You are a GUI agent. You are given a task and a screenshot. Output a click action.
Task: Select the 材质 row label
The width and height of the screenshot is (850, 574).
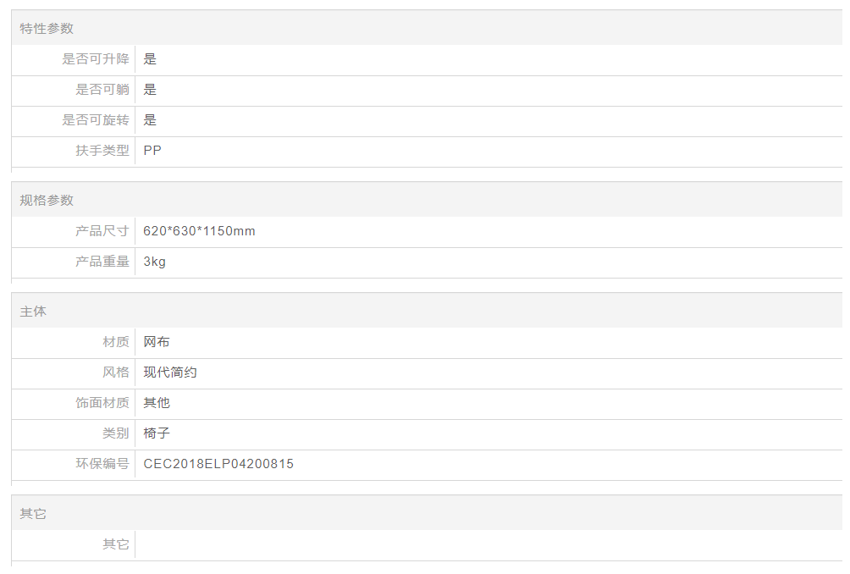pyautogui.click(x=116, y=342)
